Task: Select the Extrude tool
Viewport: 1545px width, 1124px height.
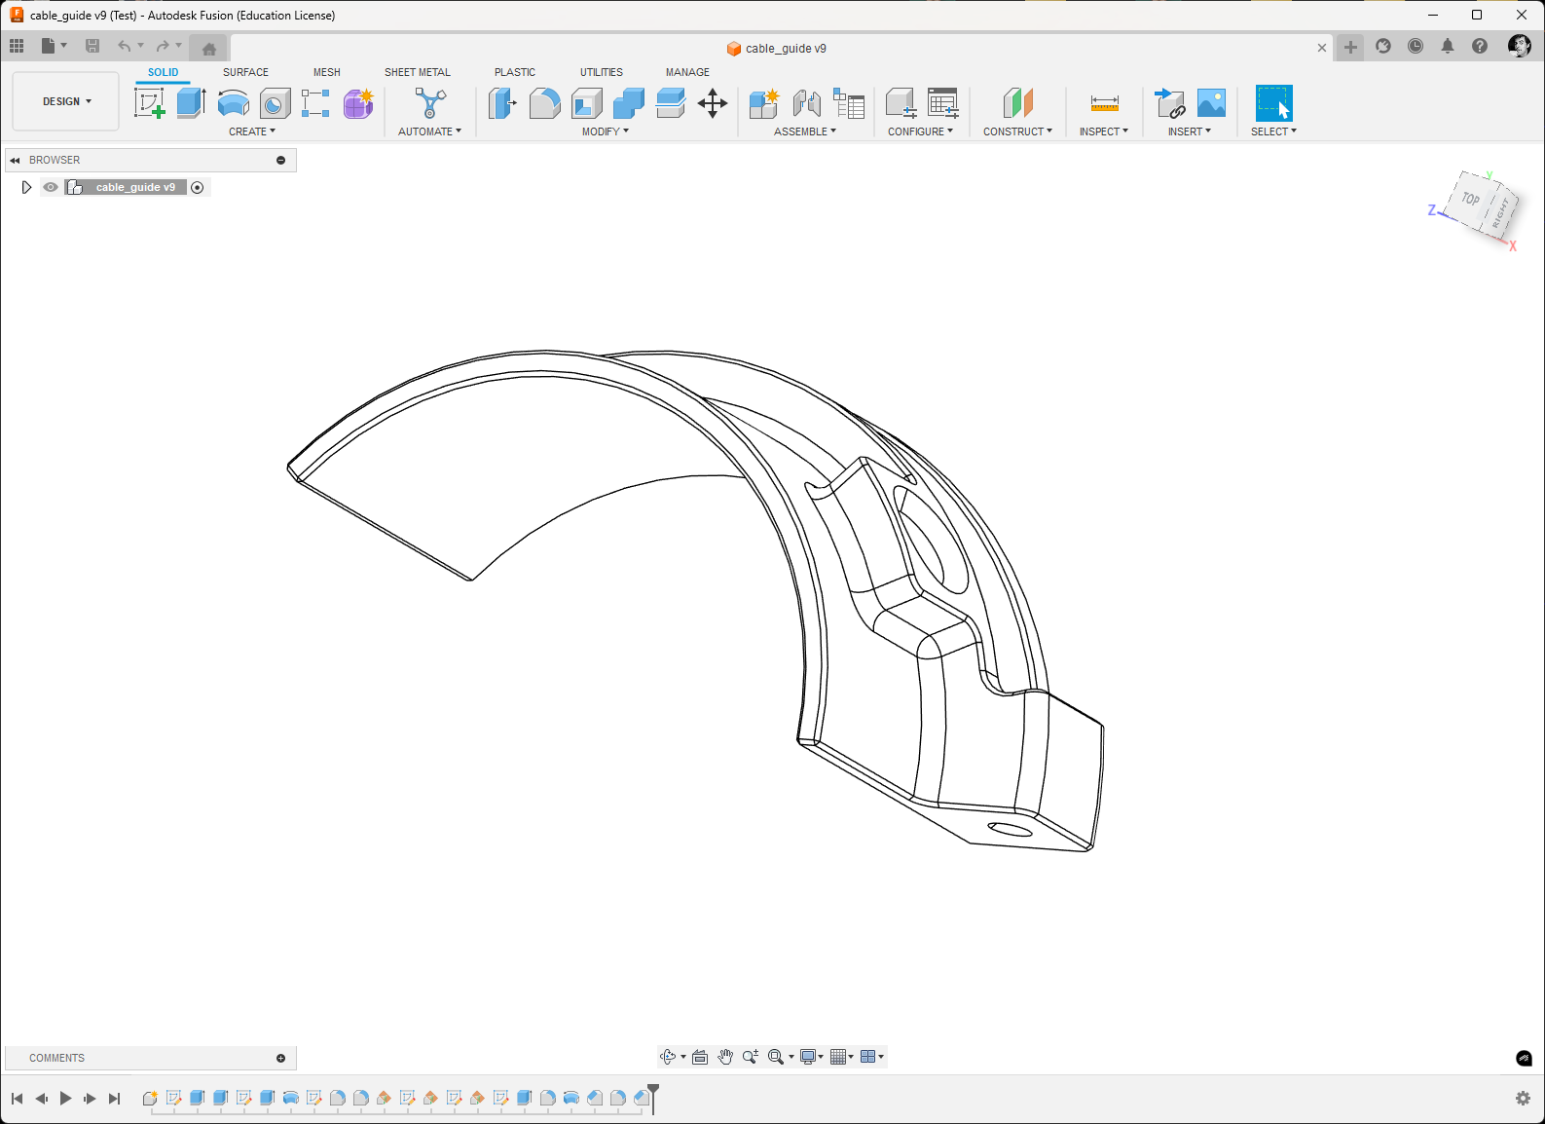Action: tap(191, 102)
